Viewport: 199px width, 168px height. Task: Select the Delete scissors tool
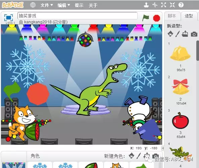155,5
